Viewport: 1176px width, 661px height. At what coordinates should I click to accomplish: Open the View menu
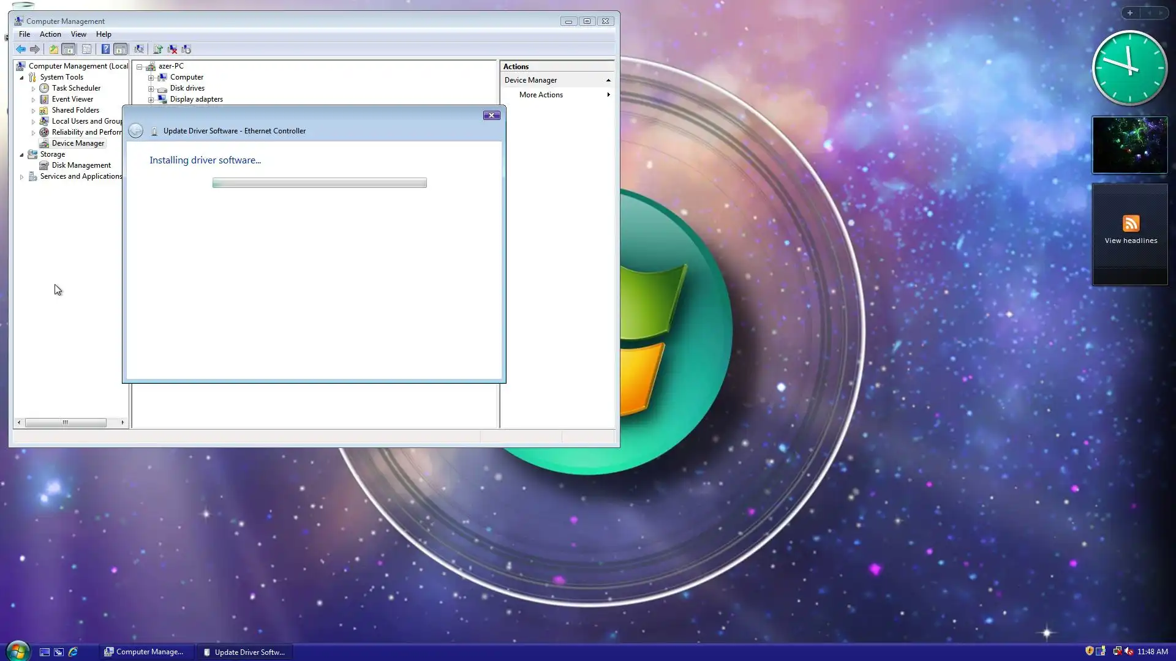click(x=78, y=34)
